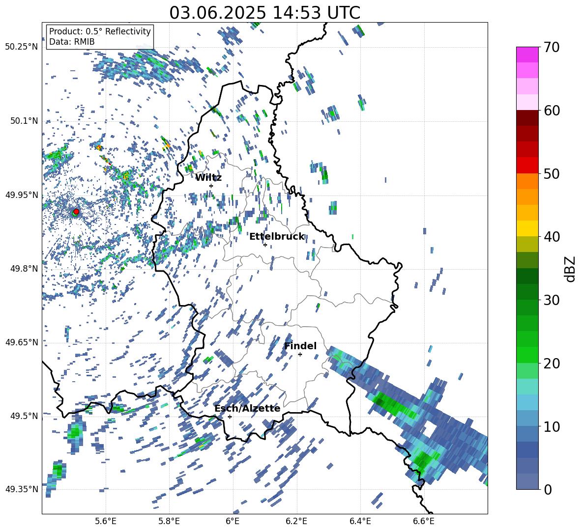Click the colorbar 60 tick label
This screenshot has height=531, width=582.
tap(552, 111)
